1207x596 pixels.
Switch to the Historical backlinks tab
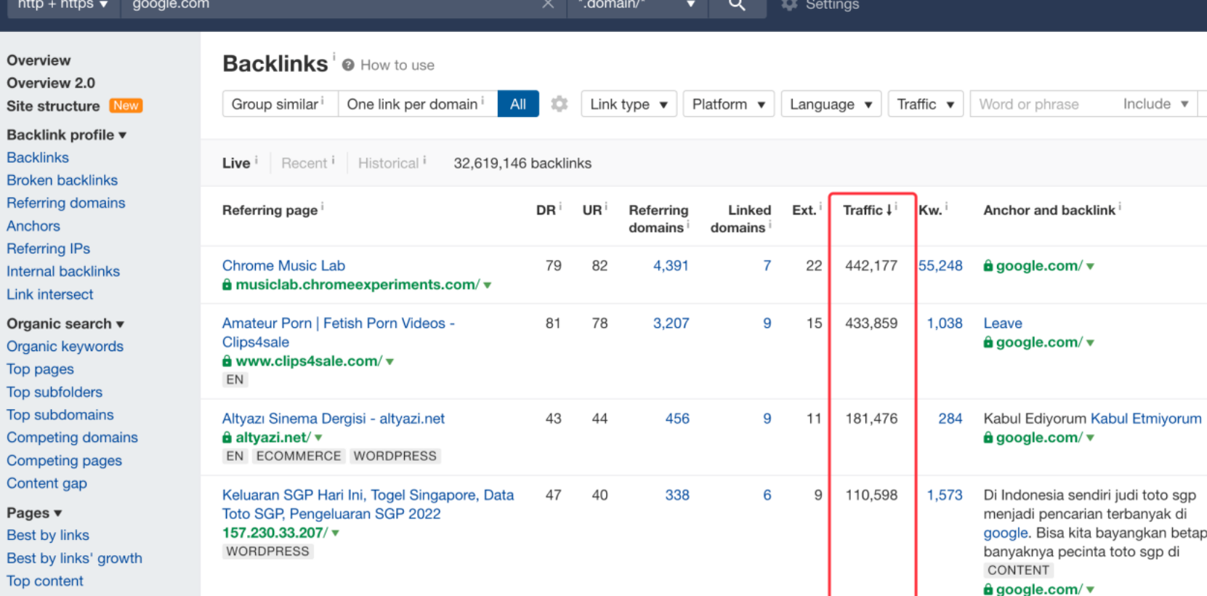pyautogui.click(x=388, y=164)
